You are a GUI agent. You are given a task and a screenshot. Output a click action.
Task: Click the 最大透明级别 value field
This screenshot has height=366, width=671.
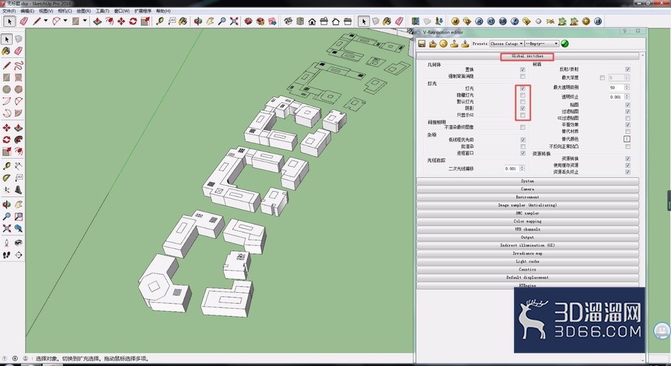click(616, 87)
